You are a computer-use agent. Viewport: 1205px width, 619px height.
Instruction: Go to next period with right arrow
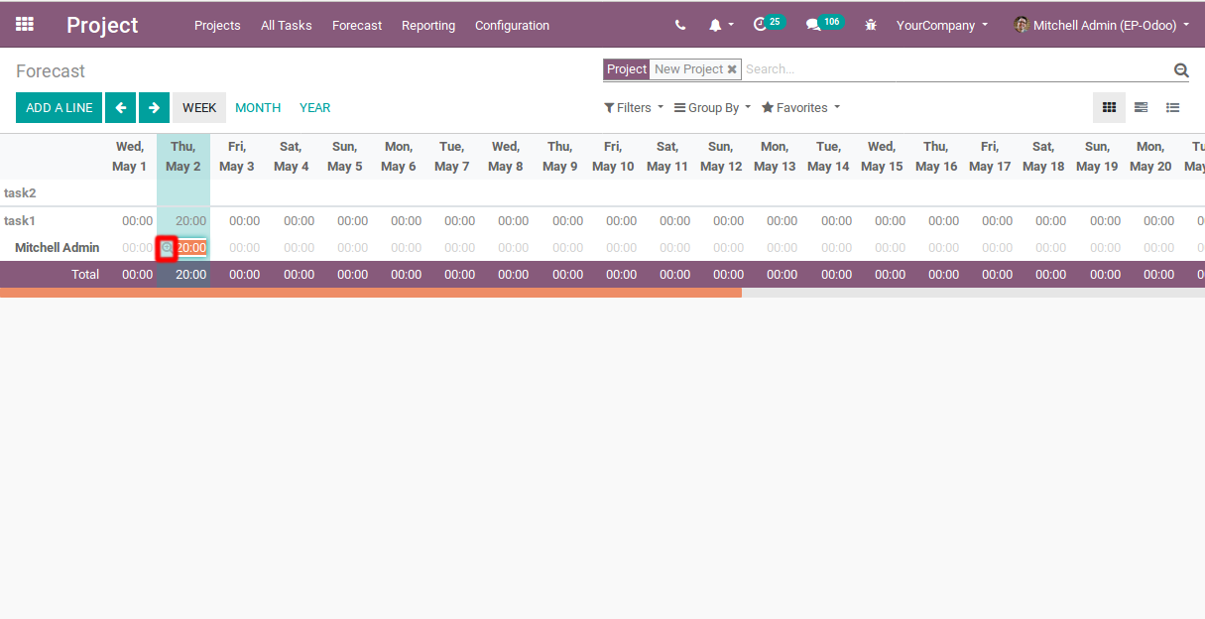pyautogui.click(x=154, y=108)
